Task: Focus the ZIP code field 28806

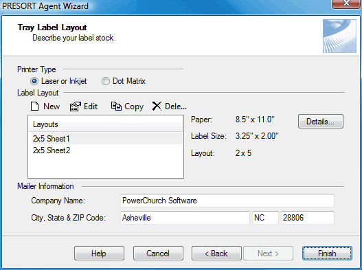Action: tap(308, 218)
